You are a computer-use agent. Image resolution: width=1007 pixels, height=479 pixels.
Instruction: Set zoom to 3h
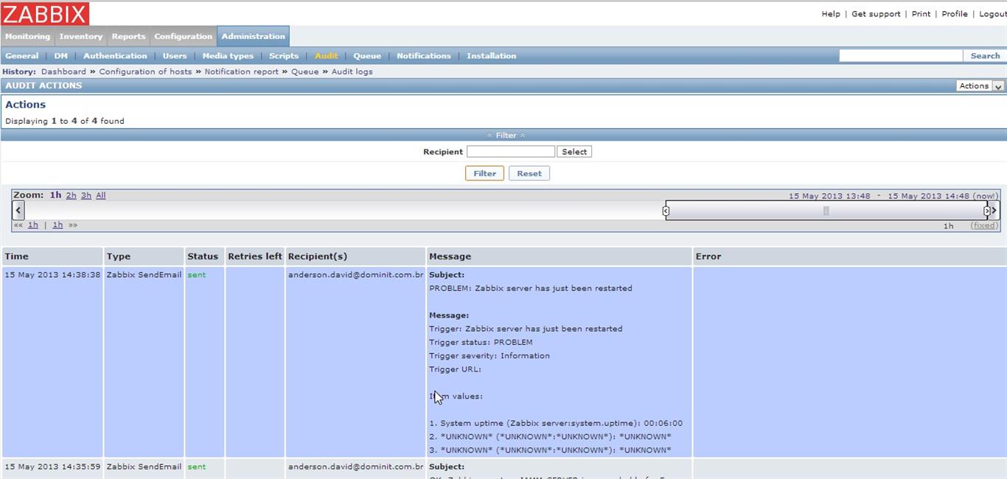tap(86, 195)
